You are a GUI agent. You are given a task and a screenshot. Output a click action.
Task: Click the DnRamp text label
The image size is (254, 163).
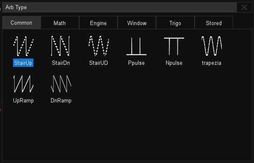(61, 101)
